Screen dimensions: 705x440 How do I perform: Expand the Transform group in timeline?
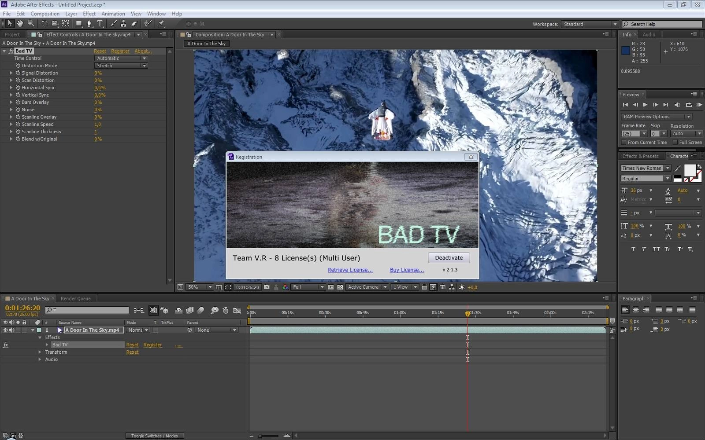coord(40,352)
